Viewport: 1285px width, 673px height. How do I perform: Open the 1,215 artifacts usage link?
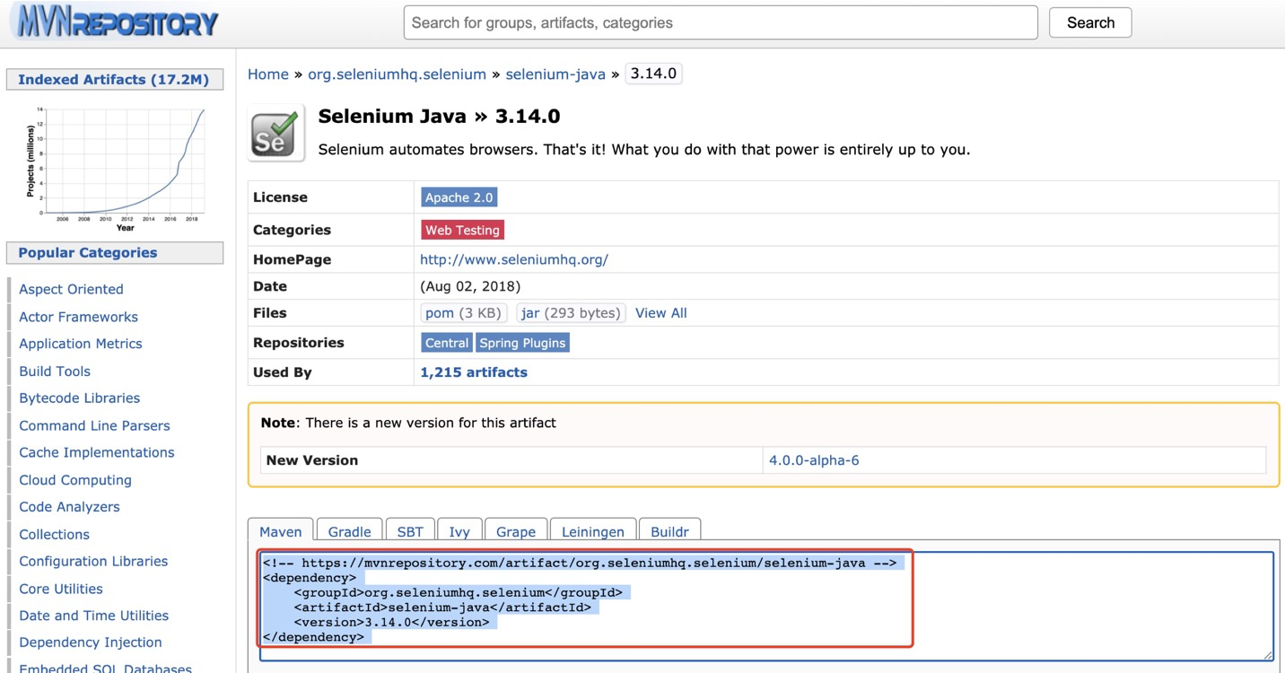[474, 372]
